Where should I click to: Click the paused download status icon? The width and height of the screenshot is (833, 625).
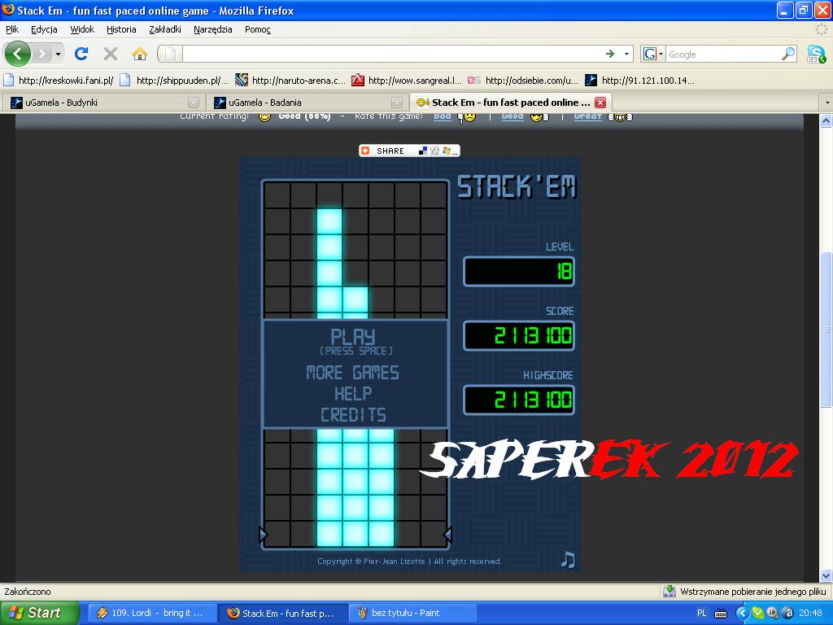point(669,592)
